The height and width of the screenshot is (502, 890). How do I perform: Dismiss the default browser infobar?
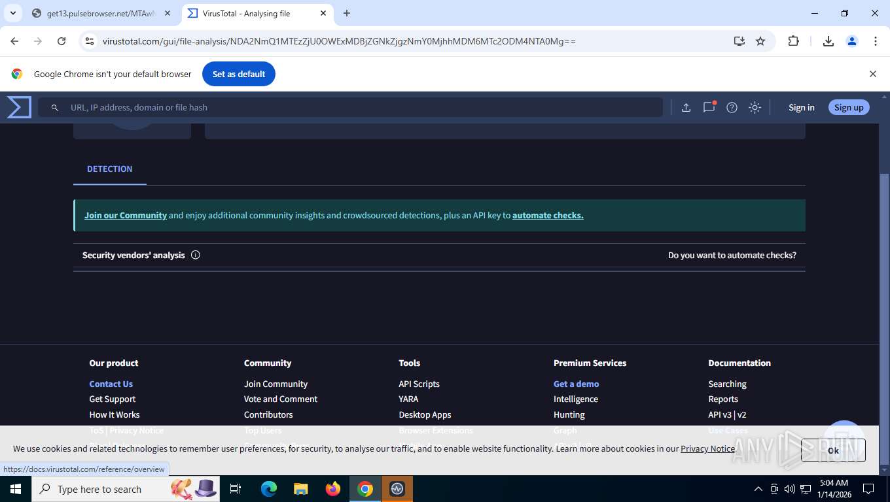[x=872, y=74]
